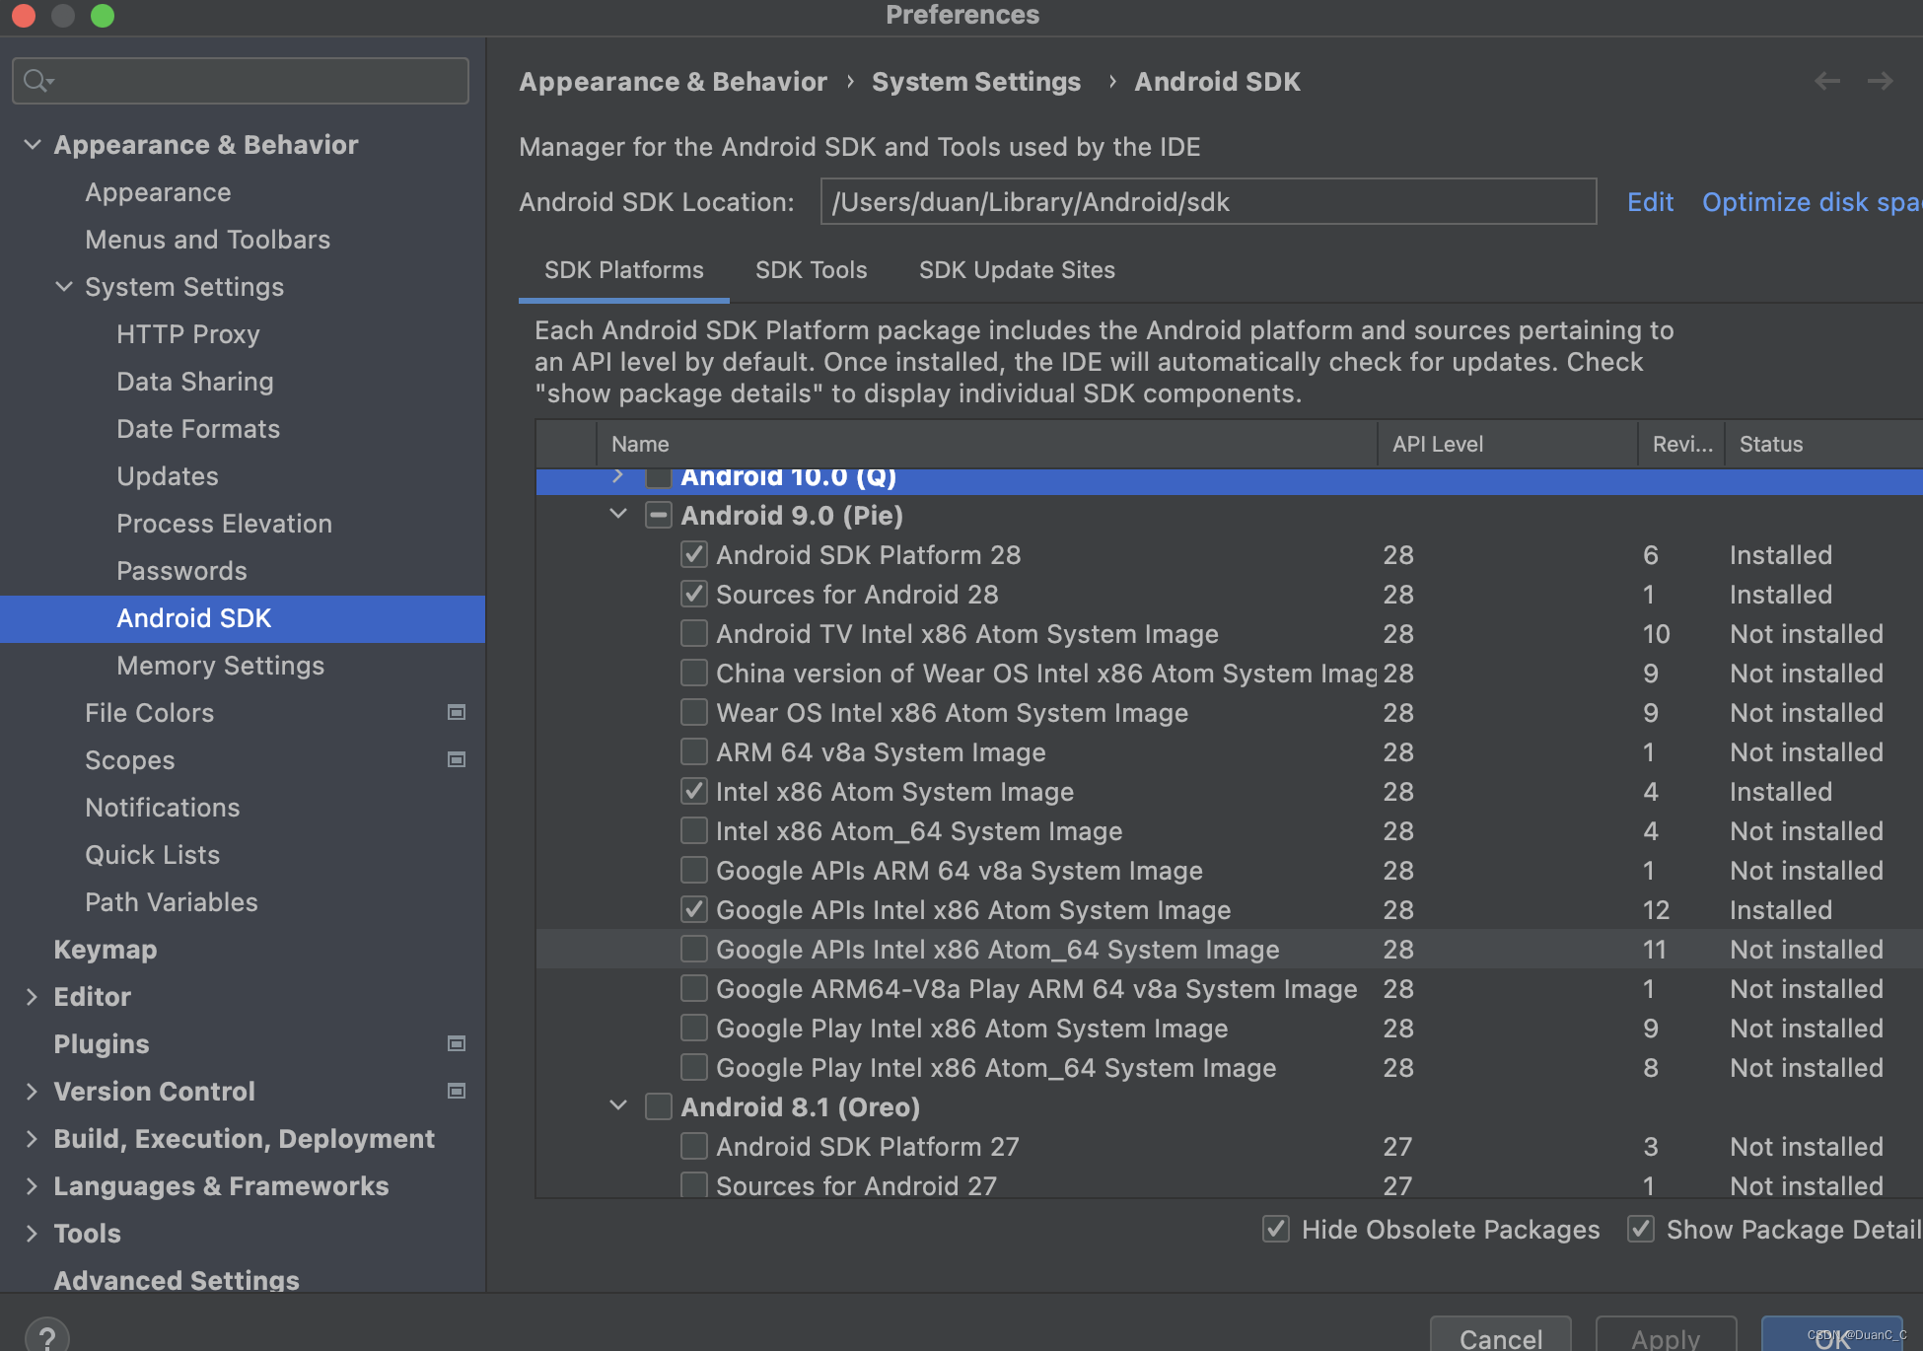Viewport: 1923px width, 1351px height.
Task: Click the project-level icon beside Scopes
Action: [x=457, y=759]
